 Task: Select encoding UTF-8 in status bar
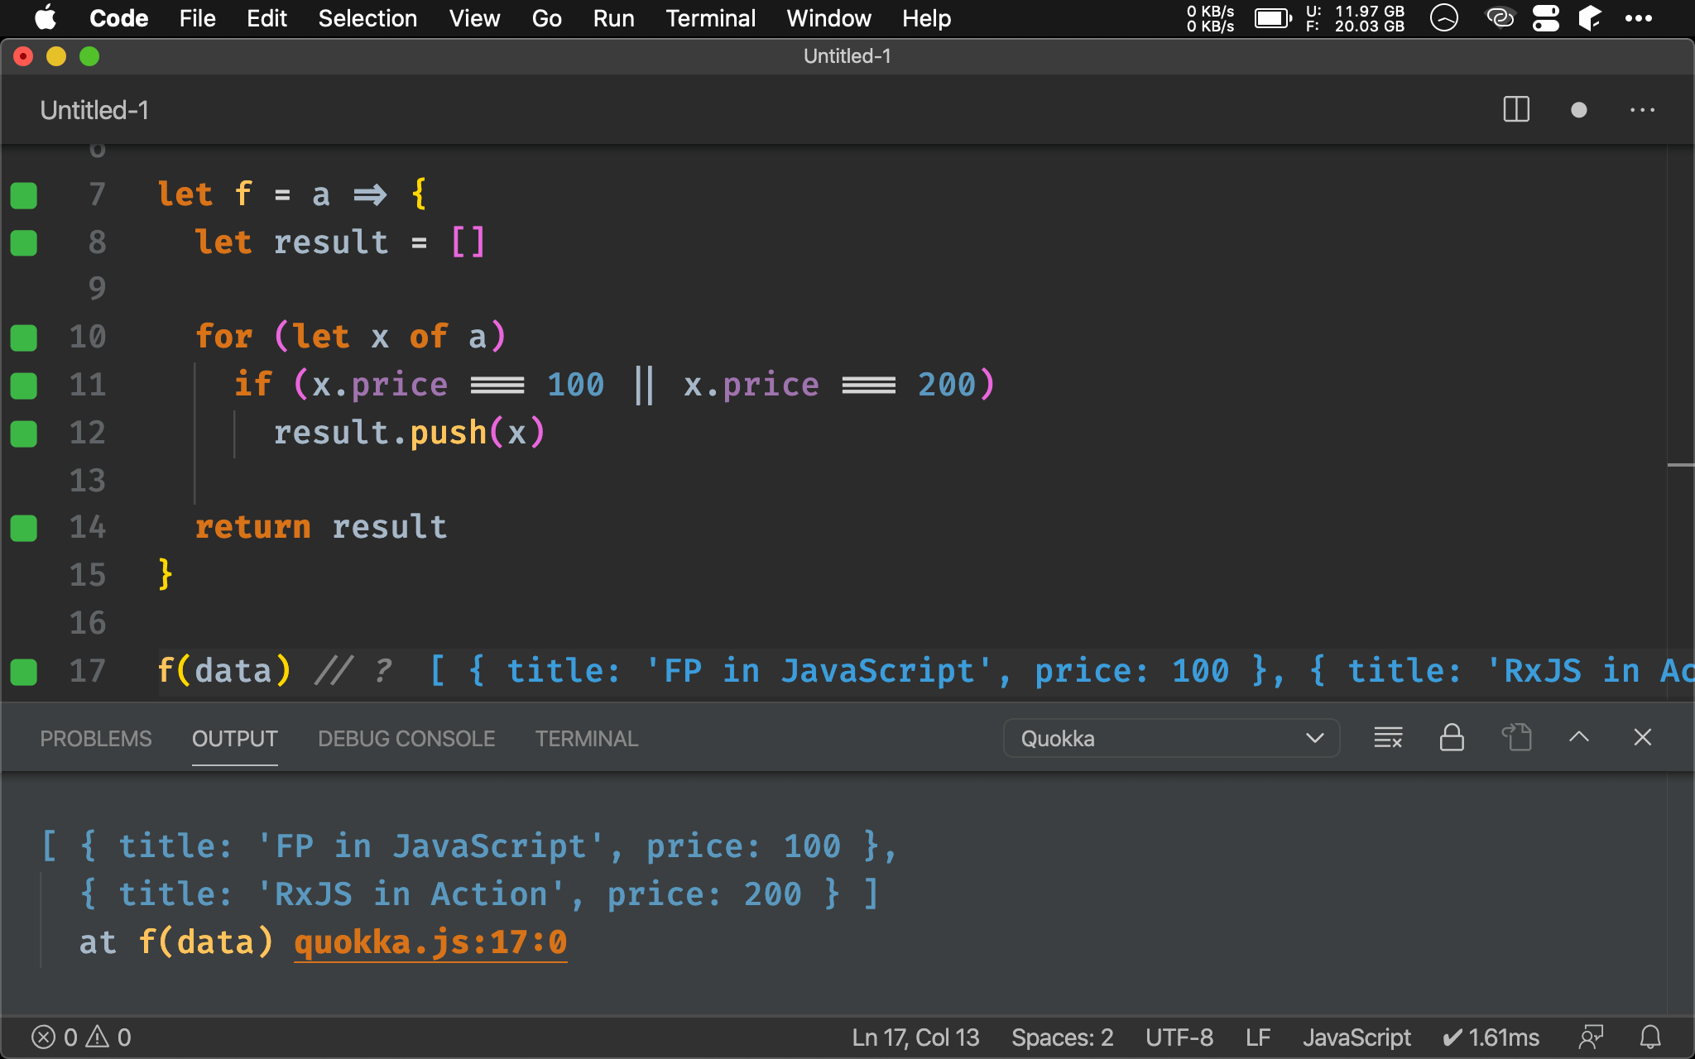pos(1179,1037)
